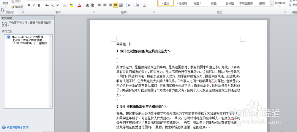Apply the 强调 emphasis style

[x=262, y=3]
